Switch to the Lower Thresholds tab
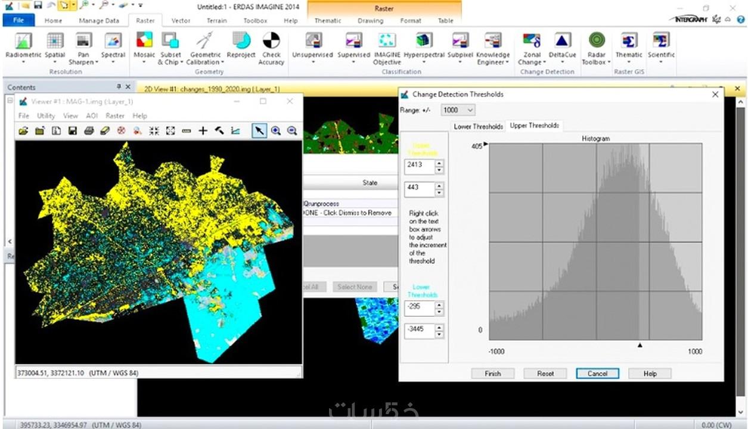This screenshot has width=748, height=429. (478, 126)
